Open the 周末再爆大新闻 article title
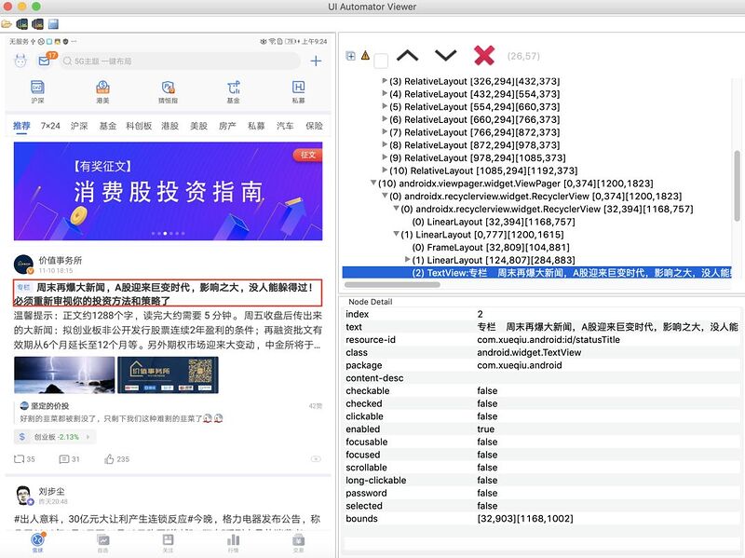Image resolution: width=745 pixels, height=558 pixels. point(168,293)
